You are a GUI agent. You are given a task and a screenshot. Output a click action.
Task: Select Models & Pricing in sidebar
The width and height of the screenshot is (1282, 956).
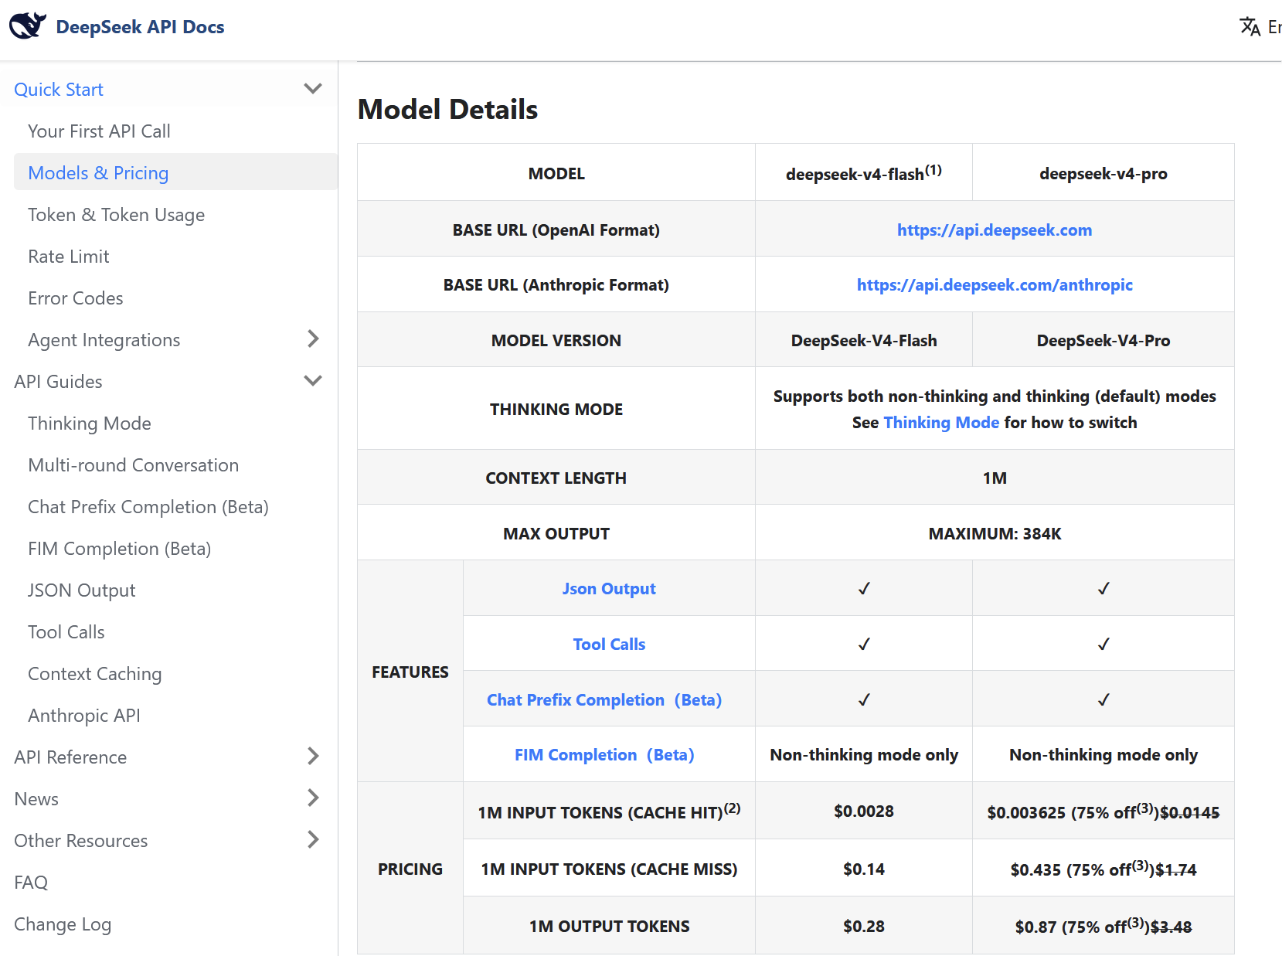coord(175,172)
